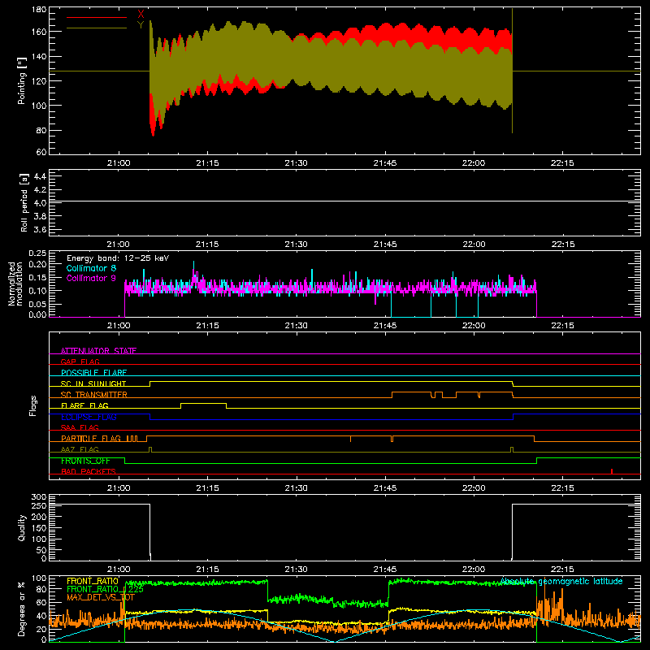Click the green FRONT_RATIO_1225 legend entry
The height and width of the screenshot is (650, 650).
pos(105,589)
